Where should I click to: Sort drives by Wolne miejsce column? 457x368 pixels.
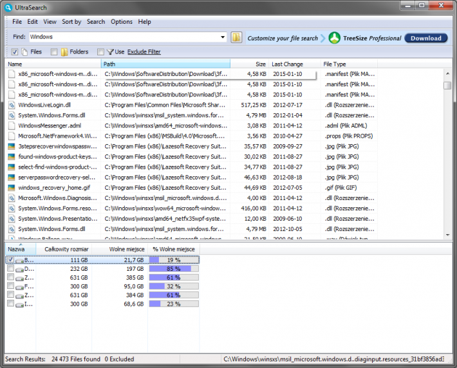pos(120,250)
